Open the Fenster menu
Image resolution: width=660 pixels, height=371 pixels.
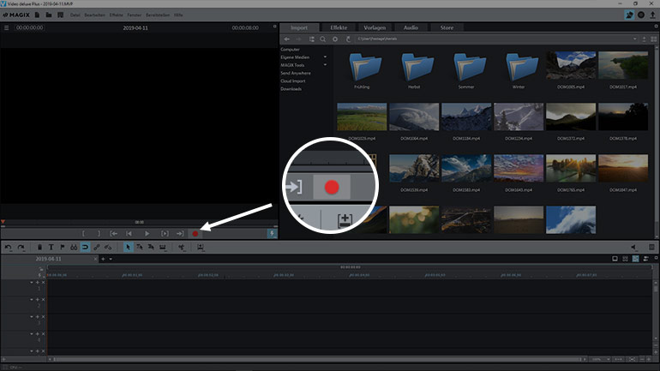pos(135,15)
